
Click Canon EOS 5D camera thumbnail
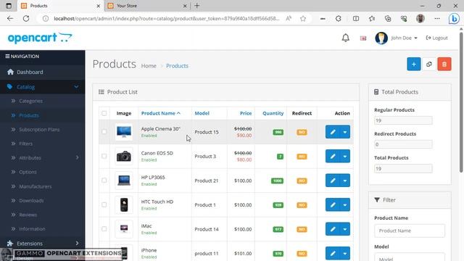[x=124, y=156]
